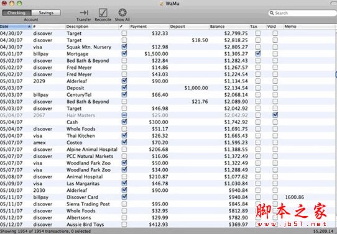Click the check number 2029
Image resolution: width=337 pixels, height=234 pixels.
tap(39, 81)
